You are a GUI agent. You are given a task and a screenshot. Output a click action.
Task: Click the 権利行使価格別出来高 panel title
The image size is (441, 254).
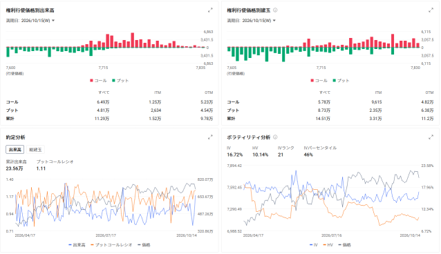point(30,10)
